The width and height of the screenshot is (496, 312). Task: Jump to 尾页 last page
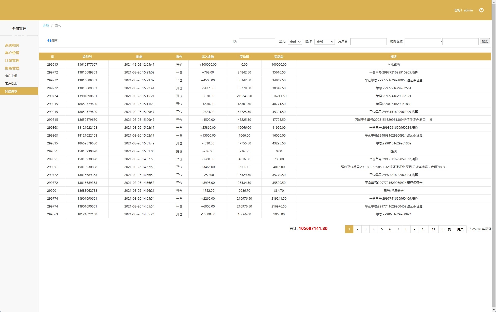460,229
